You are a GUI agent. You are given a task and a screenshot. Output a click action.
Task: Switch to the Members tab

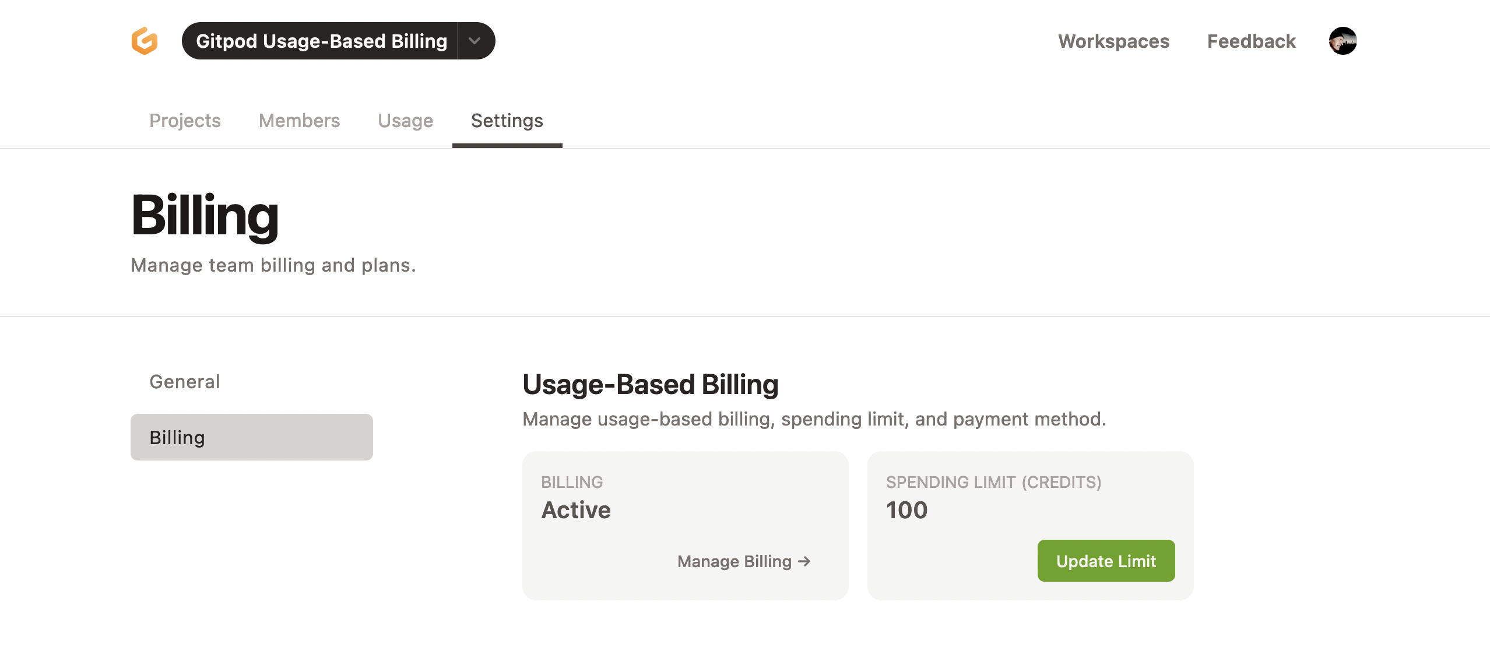(x=299, y=121)
